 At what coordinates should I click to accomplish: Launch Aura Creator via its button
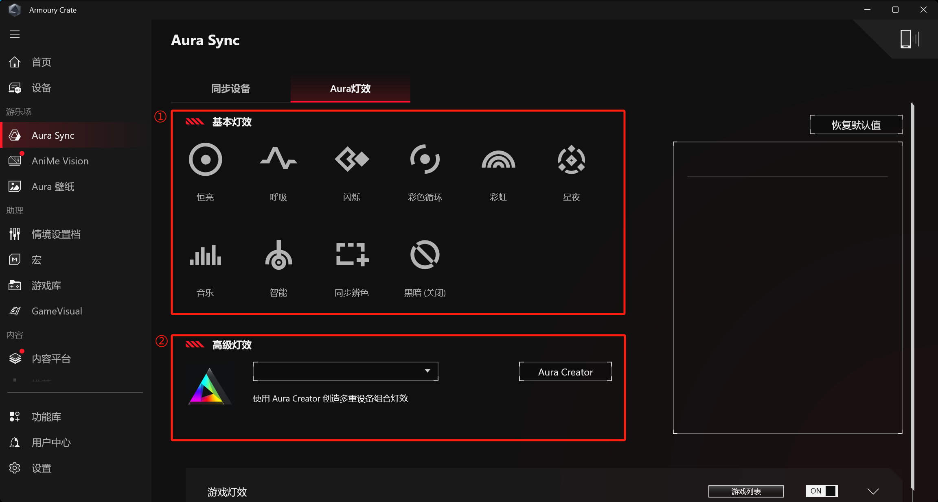click(x=565, y=372)
